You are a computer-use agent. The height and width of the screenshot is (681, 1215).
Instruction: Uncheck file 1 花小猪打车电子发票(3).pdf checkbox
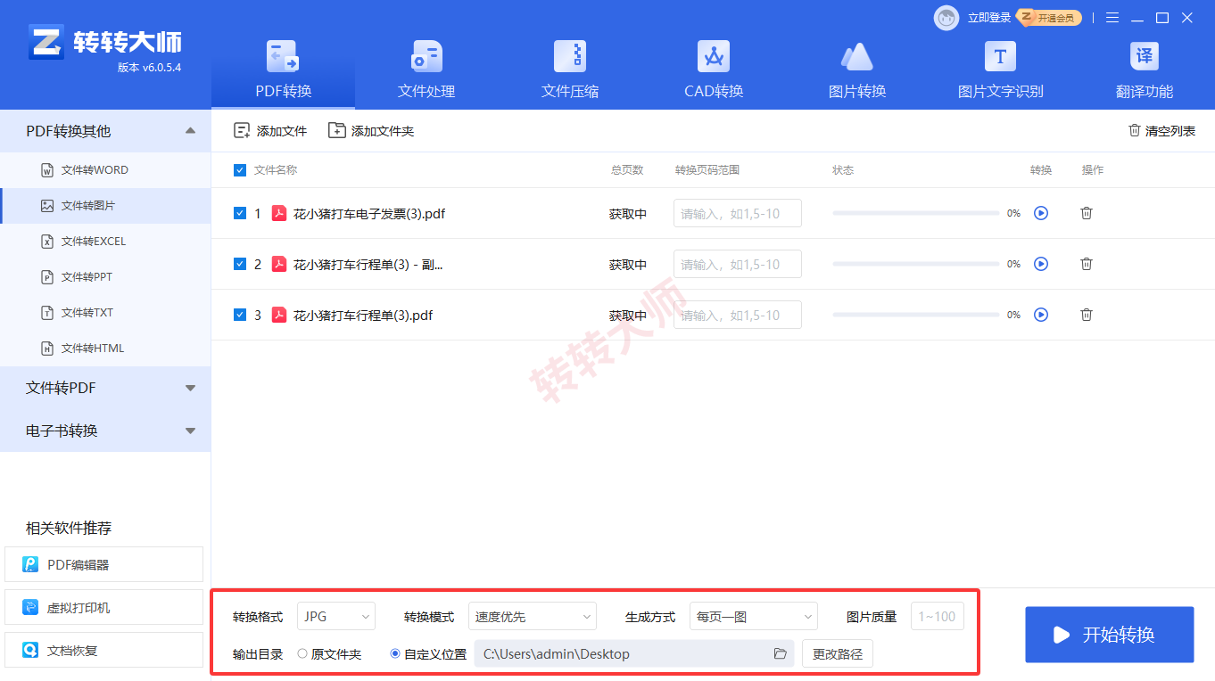pos(239,213)
